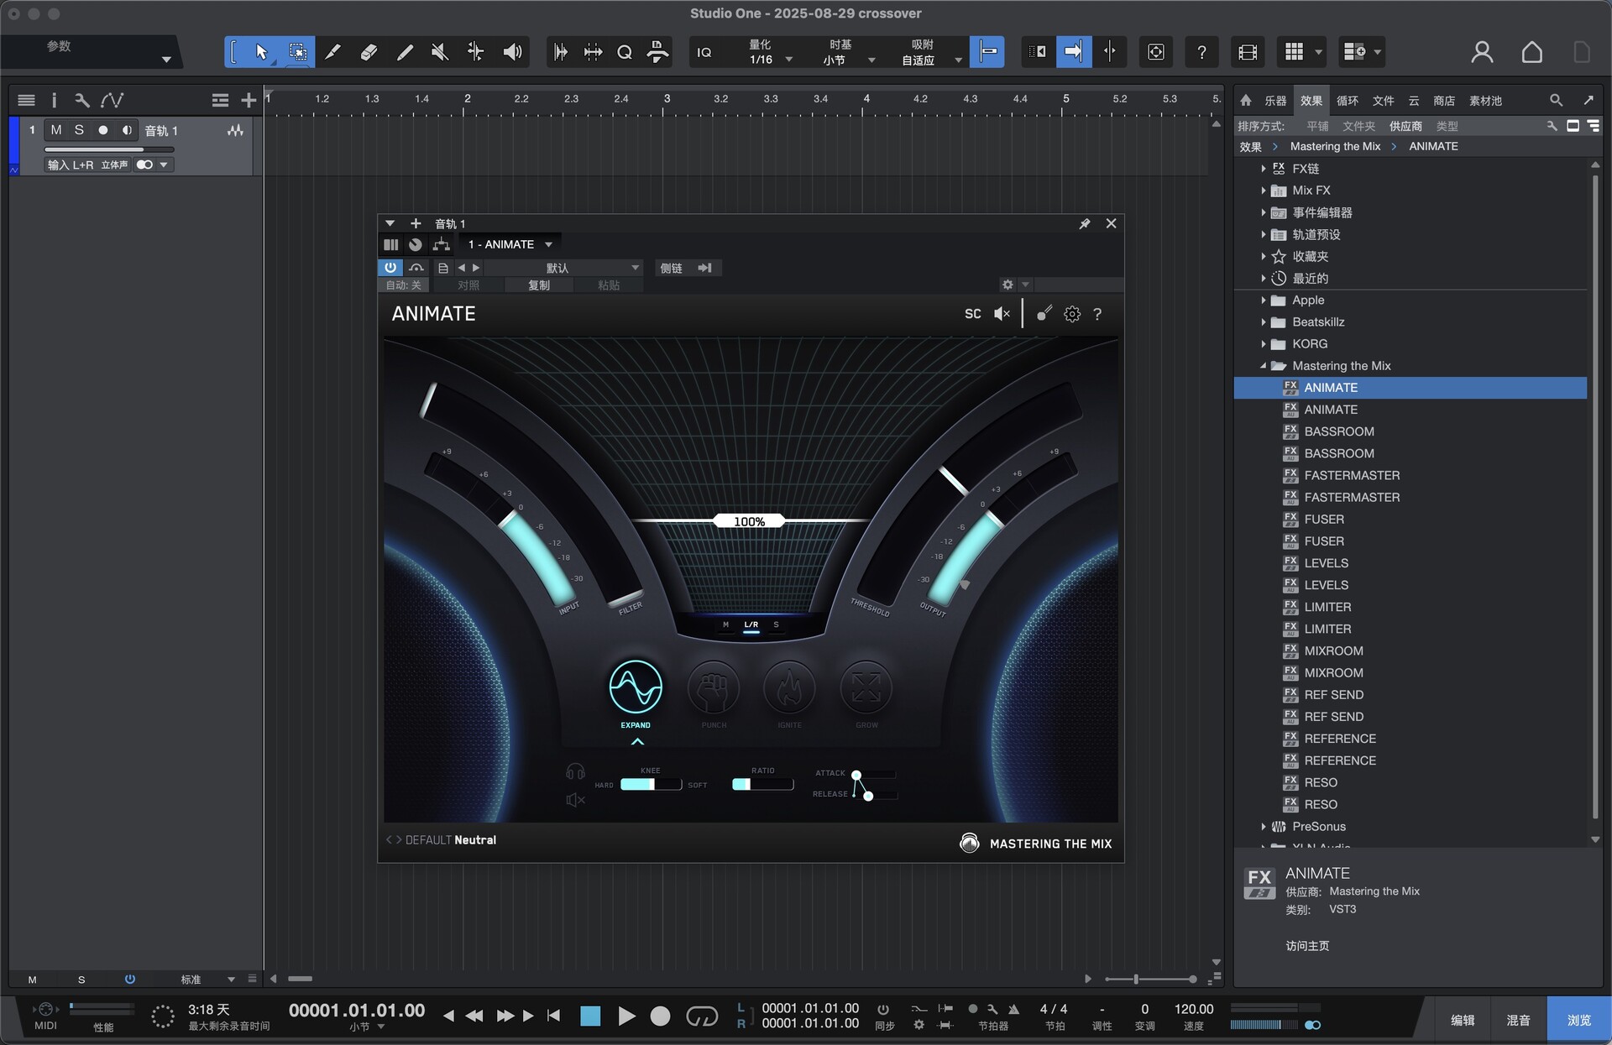Select the GROW mode icon

tap(866, 687)
